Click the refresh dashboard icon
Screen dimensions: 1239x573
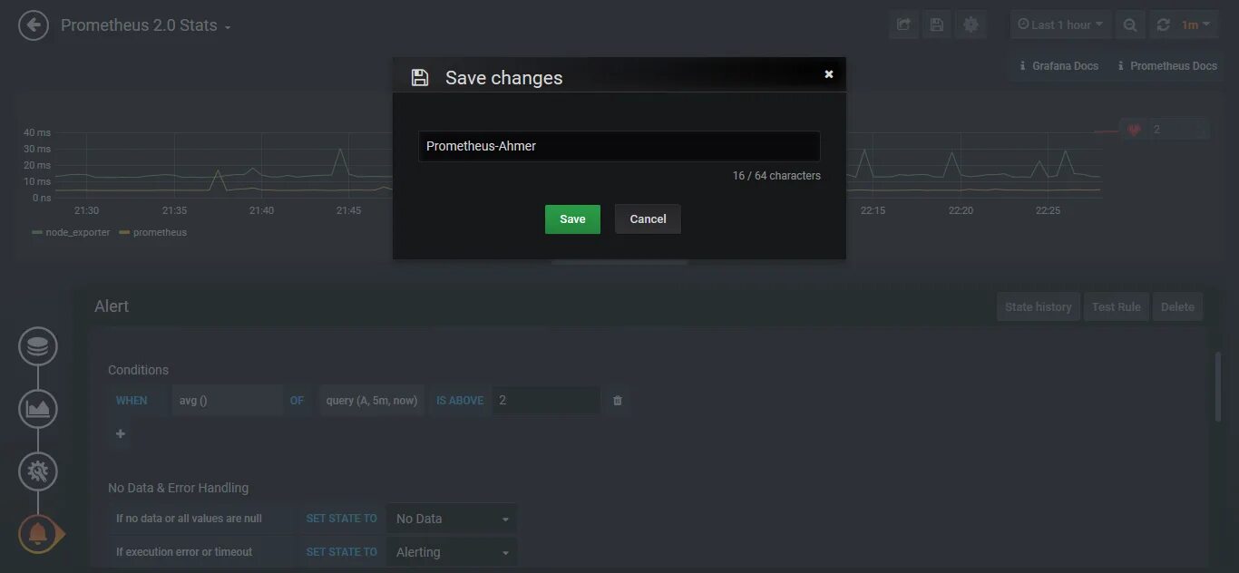click(x=1163, y=25)
